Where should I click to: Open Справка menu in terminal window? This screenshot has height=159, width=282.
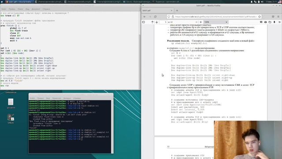tap(77, 98)
